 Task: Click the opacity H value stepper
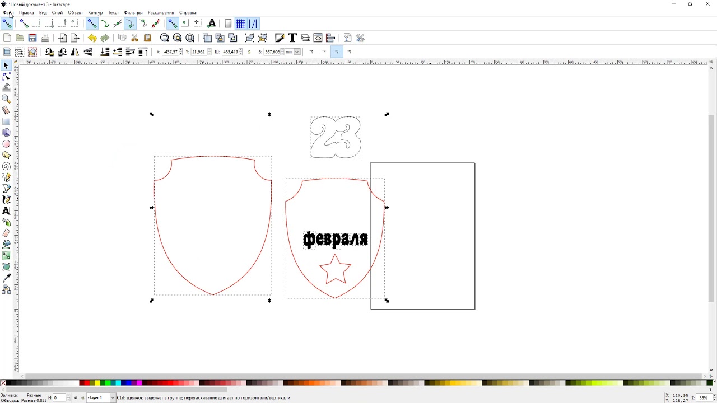click(69, 398)
